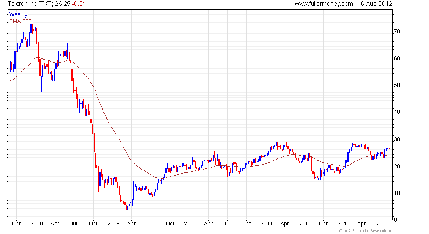Click the 2008 year label on time axis
Image resolution: width=429 pixels, height=234 pixels.
click(37, 223)
